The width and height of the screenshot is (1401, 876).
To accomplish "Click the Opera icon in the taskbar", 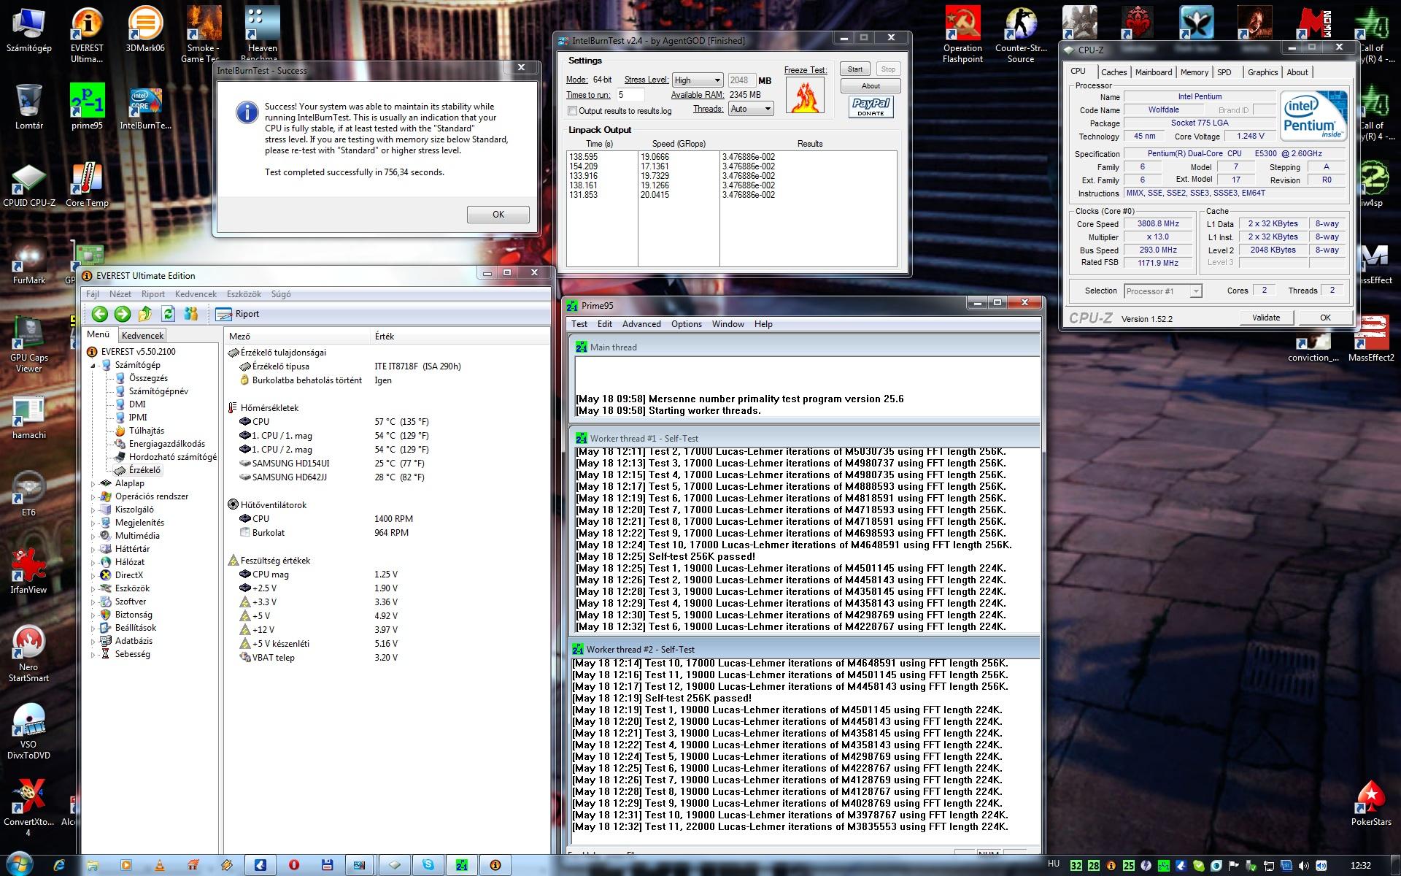I will coord(294,865).
